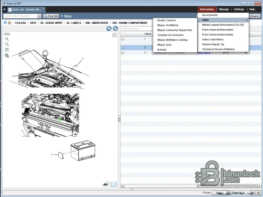Viewport: 263px width, 197px height.
Task: Zoom in on the diagram
Action: coord(7,39)
